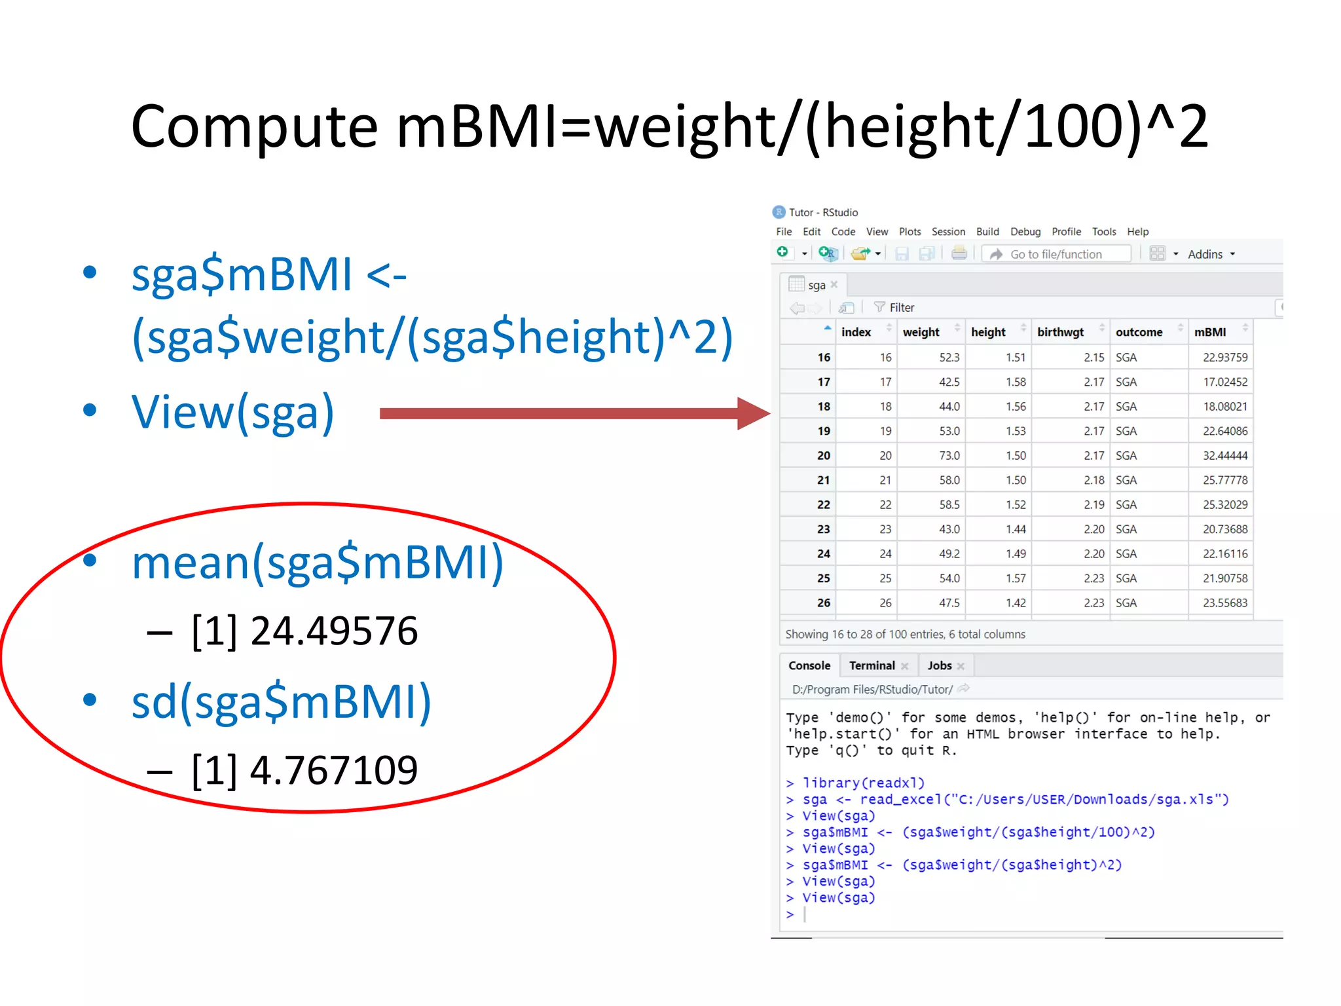Open the Edit menu
The image size is (1341, 1006).
point(811,232)
